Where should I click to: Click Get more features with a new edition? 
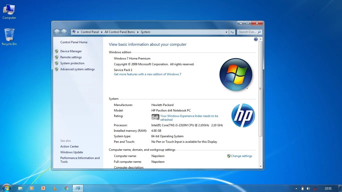[x=147, y=74]
